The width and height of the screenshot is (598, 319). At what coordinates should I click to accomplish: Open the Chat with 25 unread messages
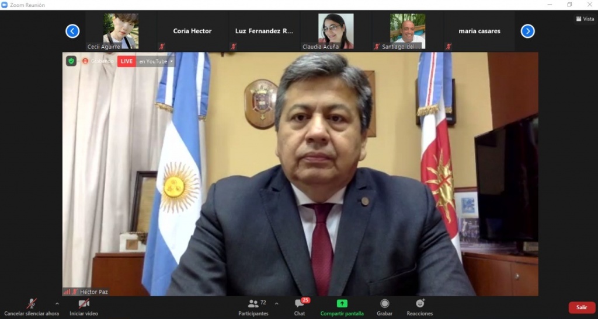[x=300, y=304]
